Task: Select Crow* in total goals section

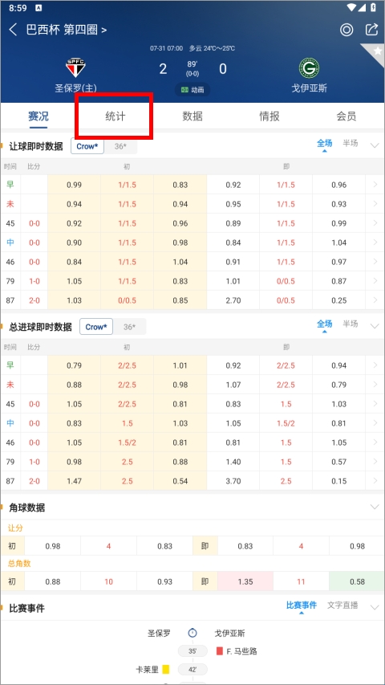Action: coord(96,327)
